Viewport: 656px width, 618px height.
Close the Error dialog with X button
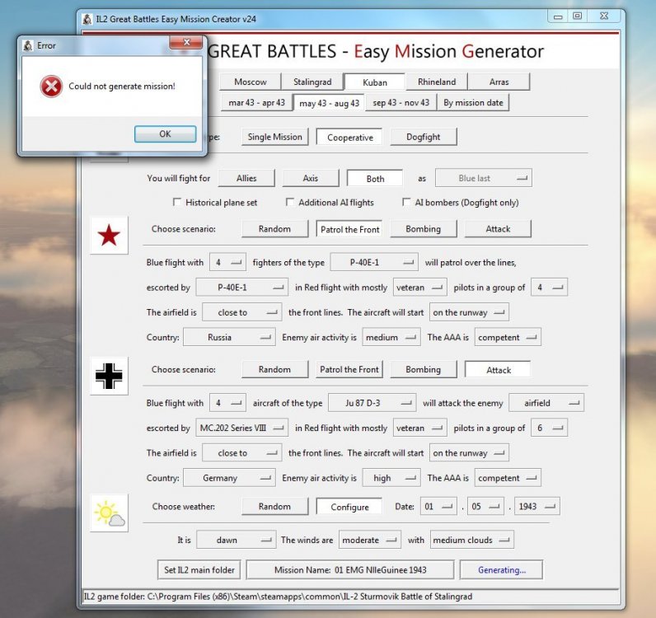[x=189, y=45]
